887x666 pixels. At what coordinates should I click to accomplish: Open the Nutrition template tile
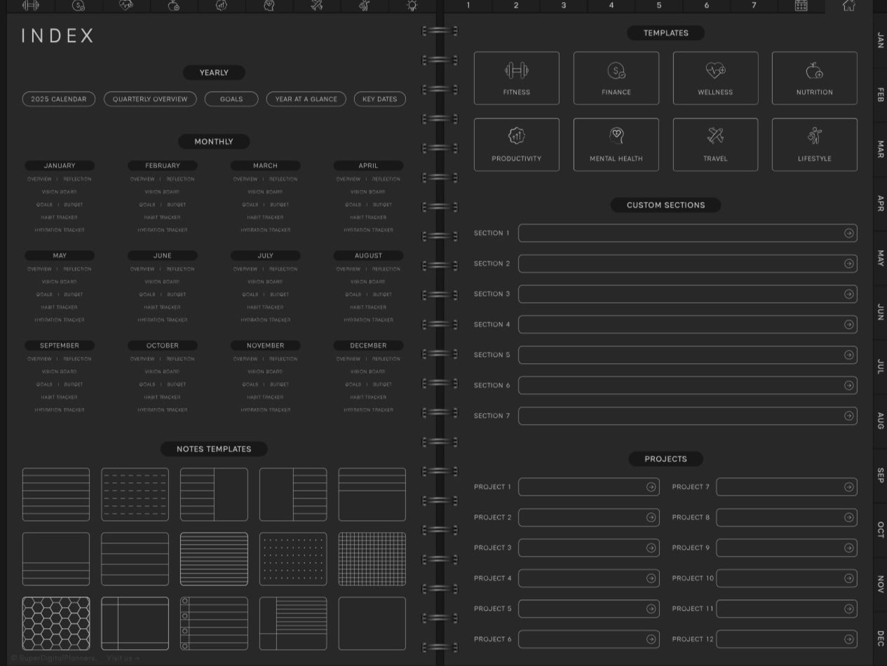(x=814, y=78)
